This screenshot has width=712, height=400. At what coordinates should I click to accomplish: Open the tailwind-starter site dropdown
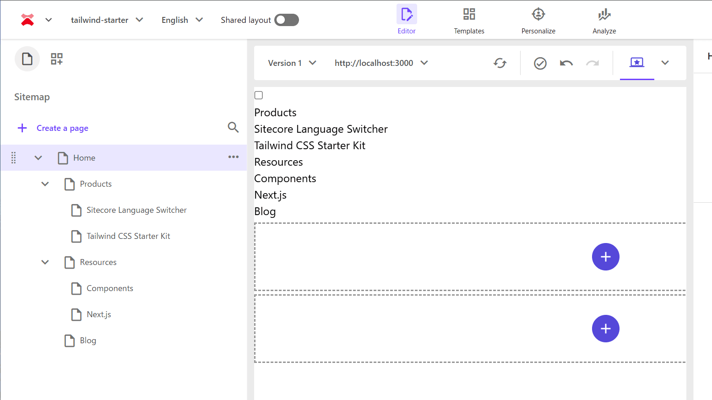tap(107, 20)
